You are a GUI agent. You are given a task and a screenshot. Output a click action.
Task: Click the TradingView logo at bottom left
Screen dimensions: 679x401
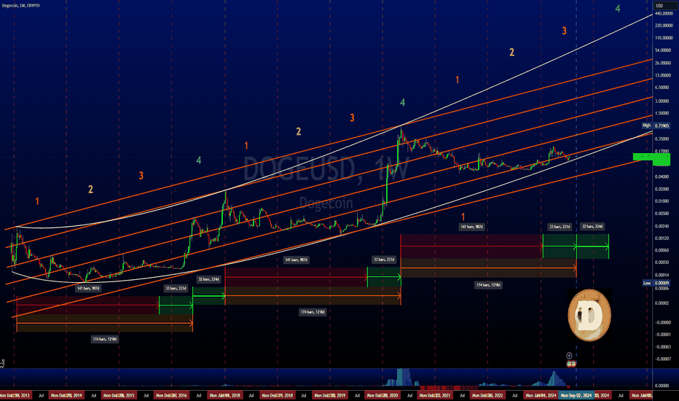tap(3, 363)
